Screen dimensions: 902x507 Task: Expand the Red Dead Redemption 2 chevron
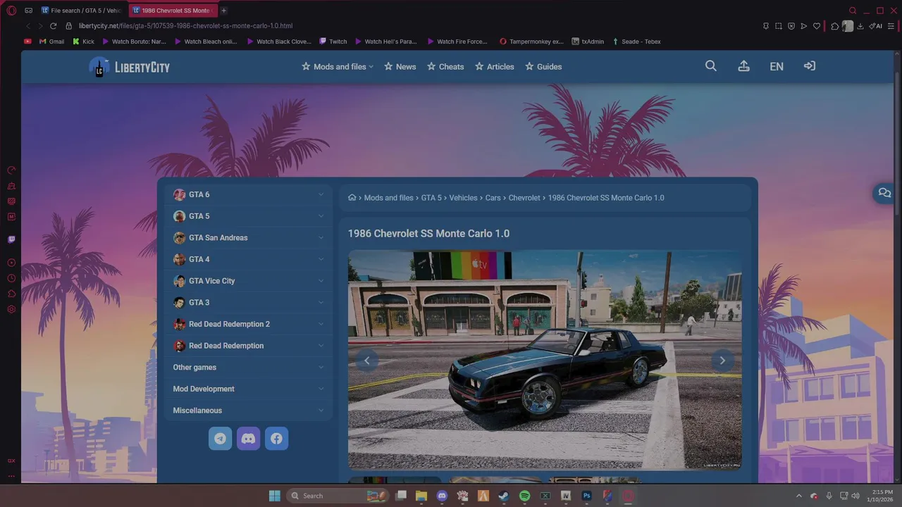tap(321, 324)
